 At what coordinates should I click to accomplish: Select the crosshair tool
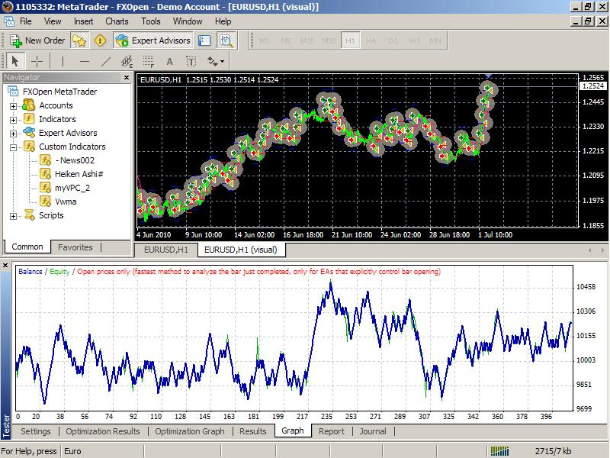coord(37,61)
